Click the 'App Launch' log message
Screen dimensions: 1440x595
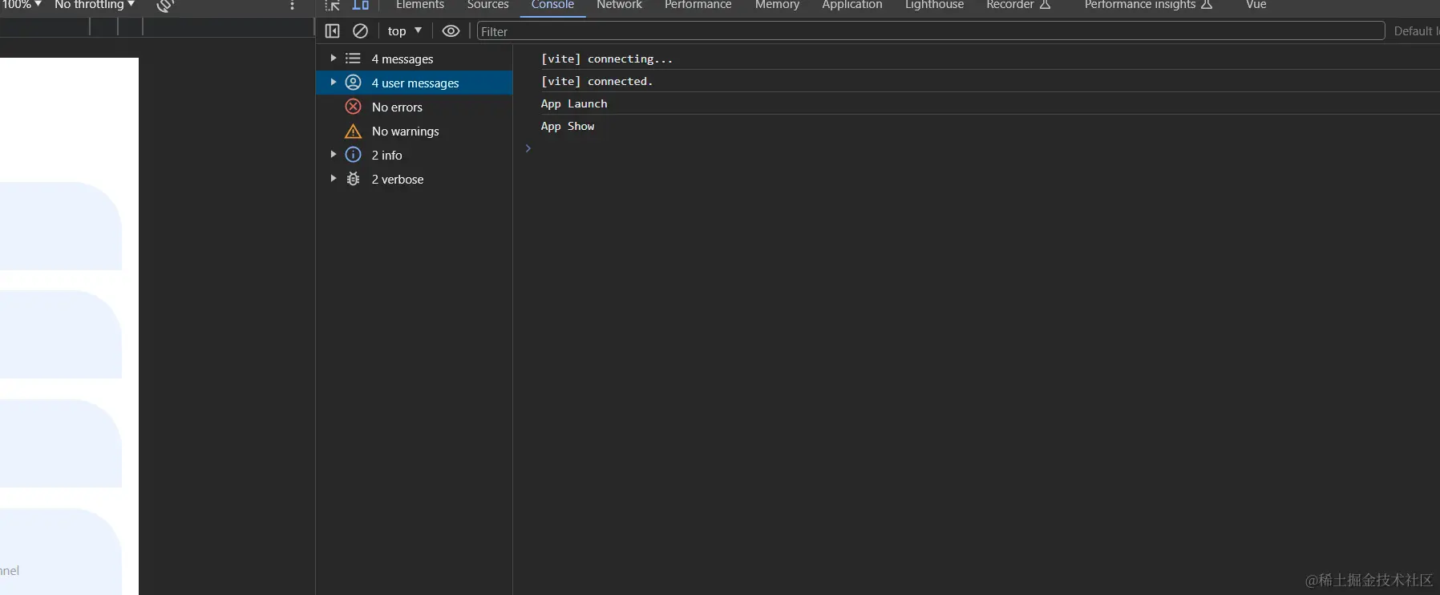coord(574,103)
